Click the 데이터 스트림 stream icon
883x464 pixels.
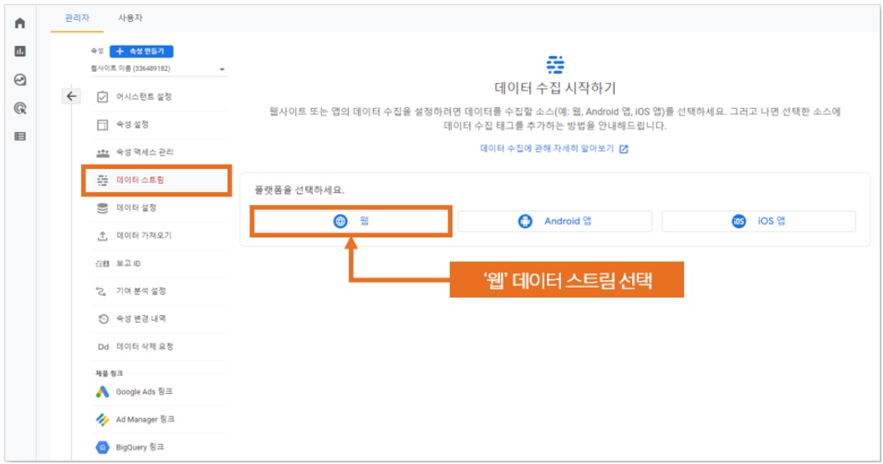(x=103, y=181)
